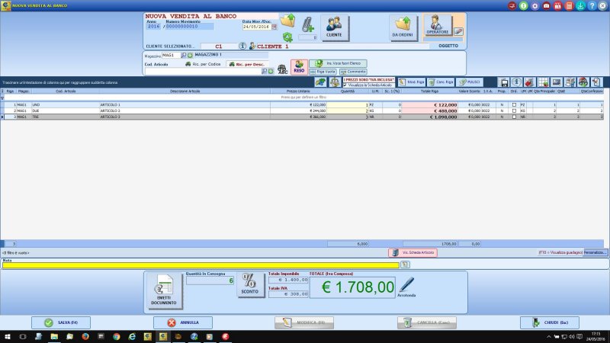610x343 pixels.
Task: Click the balance scale icon in grid toolbar
Action: (x=335, y=82)
